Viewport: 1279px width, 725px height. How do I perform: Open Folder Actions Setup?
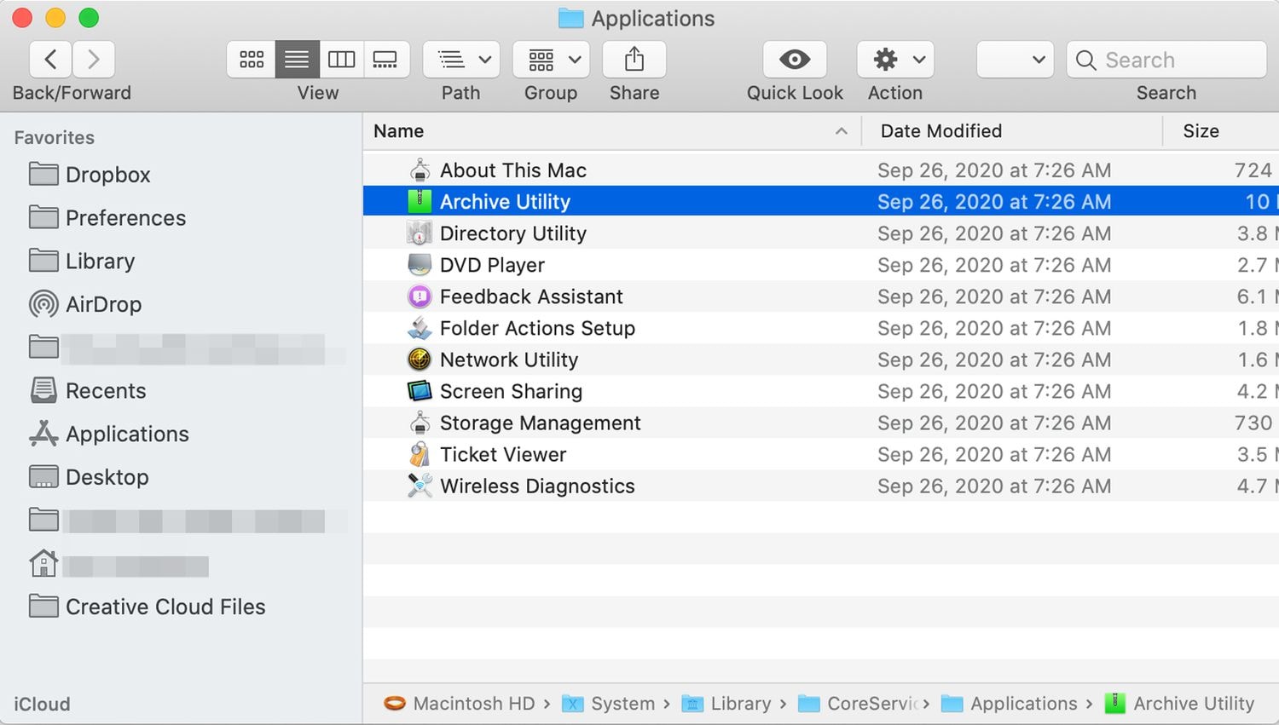click(x=536, y=328)
